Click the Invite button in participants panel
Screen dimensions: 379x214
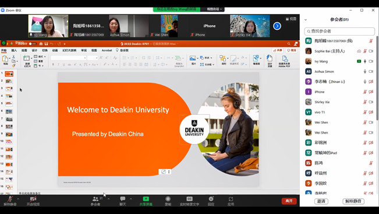tap(321, 201)
